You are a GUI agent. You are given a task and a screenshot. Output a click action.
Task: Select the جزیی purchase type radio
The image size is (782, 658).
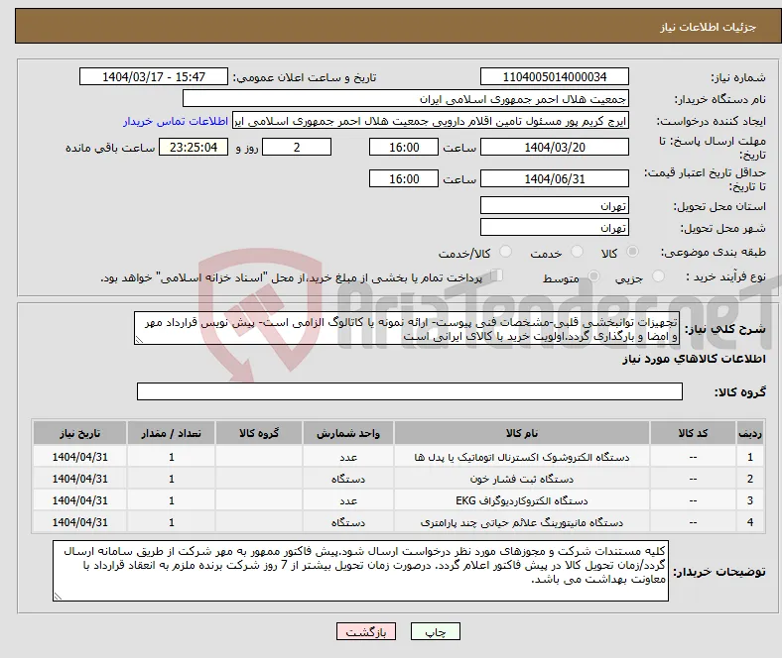[x=658, y=275]
